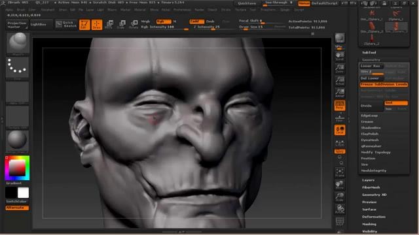Screen dimensions: 419x235
Task: Open the Quick Sketch tool
Action: 66,24
